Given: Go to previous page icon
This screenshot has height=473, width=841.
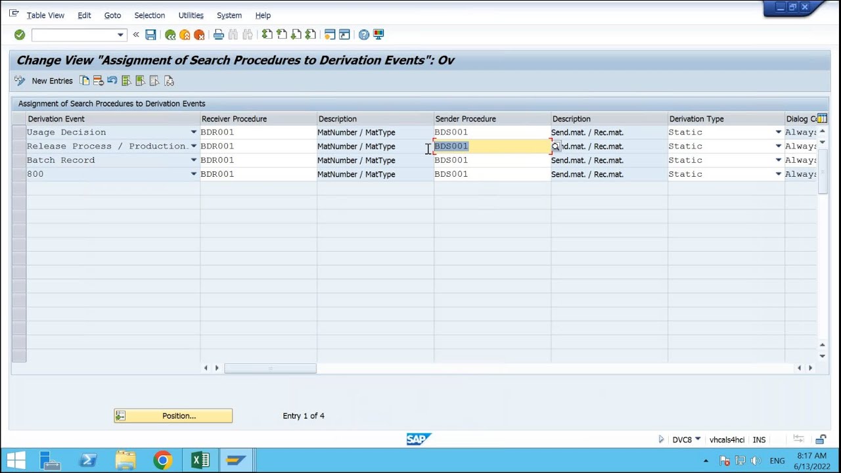Looking at the screenshot, I should (281, 35).
